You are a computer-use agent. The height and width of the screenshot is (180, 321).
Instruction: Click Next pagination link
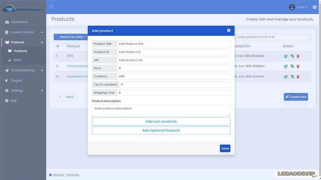(x=69, y=97)
